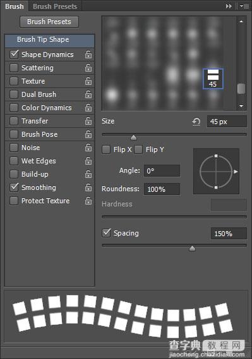
Task: Enable the Color Dynamics checkbox
Action: [14, 108]
